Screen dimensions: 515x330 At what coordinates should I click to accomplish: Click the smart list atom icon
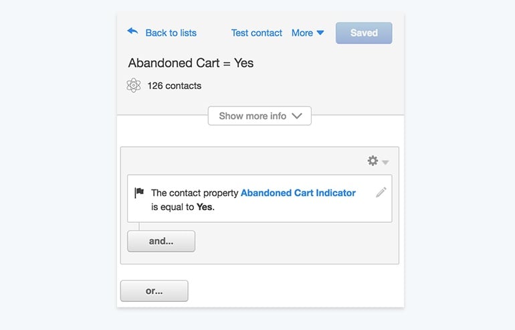(134, 86)
